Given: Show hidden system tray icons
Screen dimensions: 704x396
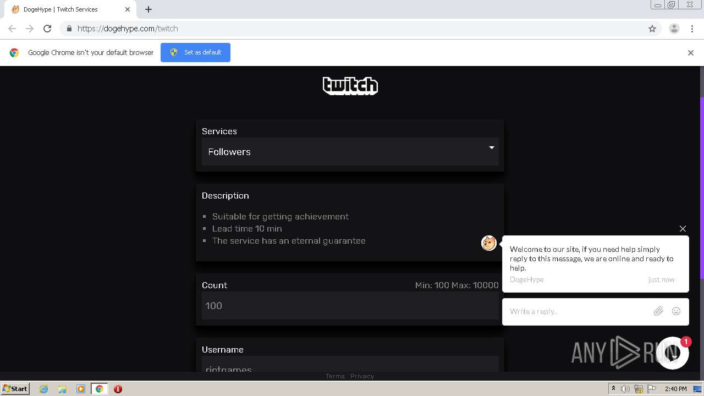Looking at the screenshot, I should (x=613, y=389).
